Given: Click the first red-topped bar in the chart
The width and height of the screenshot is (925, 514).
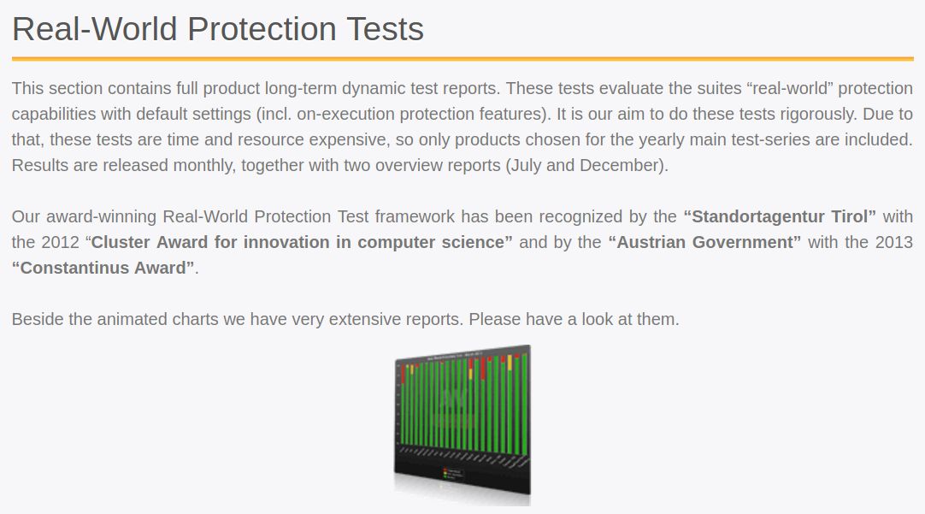Looking at the screenshot, I should pos(403,373).
